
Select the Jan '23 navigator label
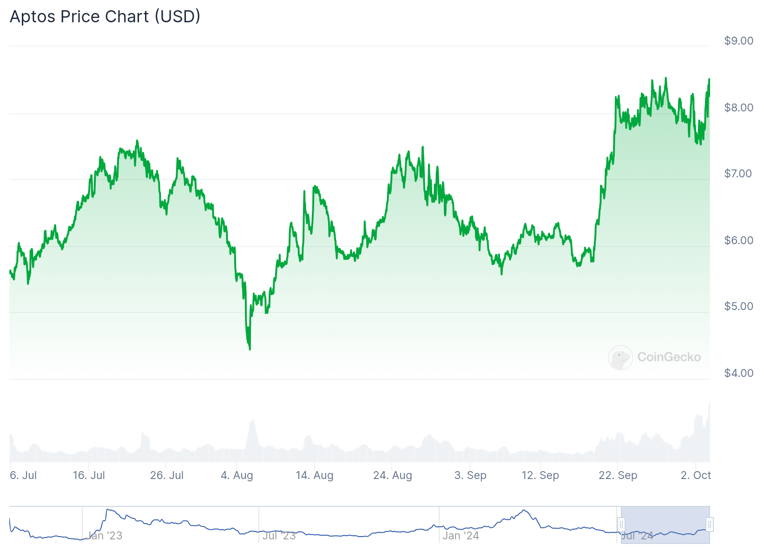105,536
